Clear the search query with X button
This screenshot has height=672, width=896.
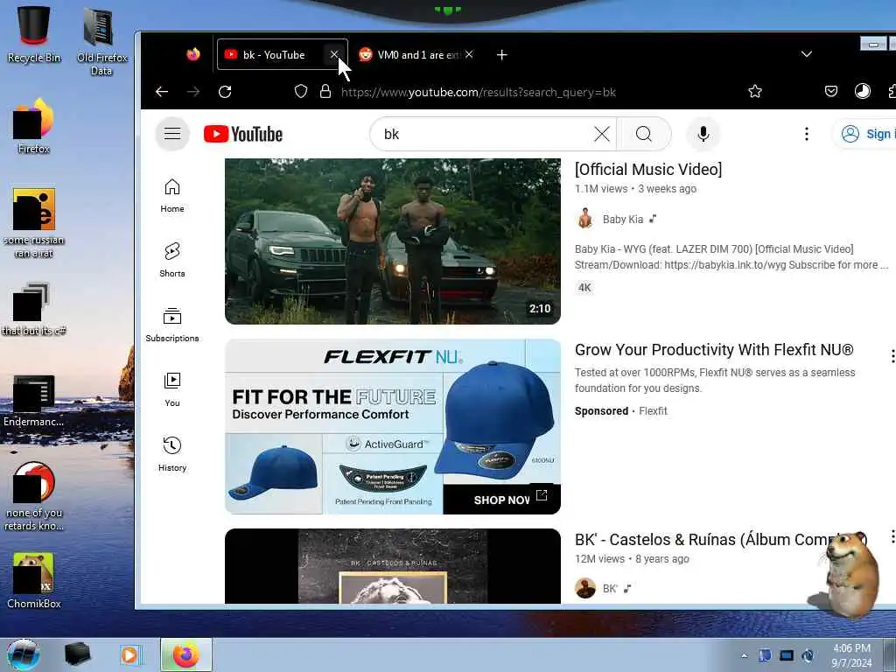(602, 134)
